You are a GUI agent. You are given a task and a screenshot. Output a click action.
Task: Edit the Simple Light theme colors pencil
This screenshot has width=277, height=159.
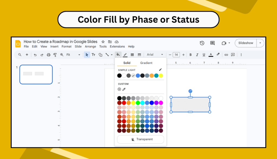pyautogui.click(x=160, y=70)
